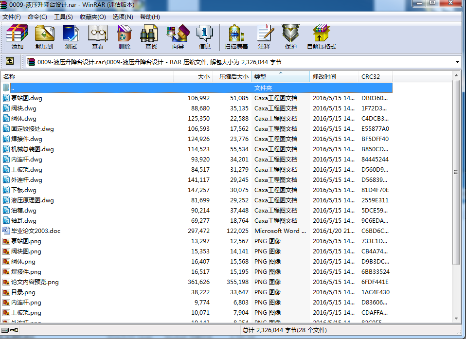Click the drive and key icon in the status bar
The height and width of the screenshot is (339, 466).
pos(10,330)
